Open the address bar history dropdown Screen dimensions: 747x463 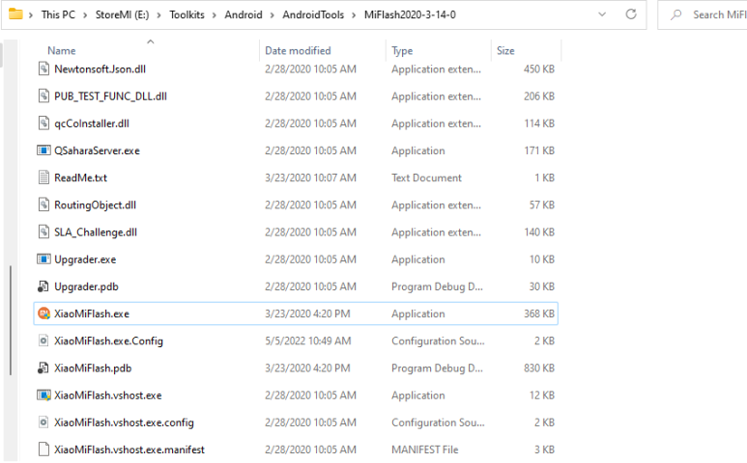[602, 14]
